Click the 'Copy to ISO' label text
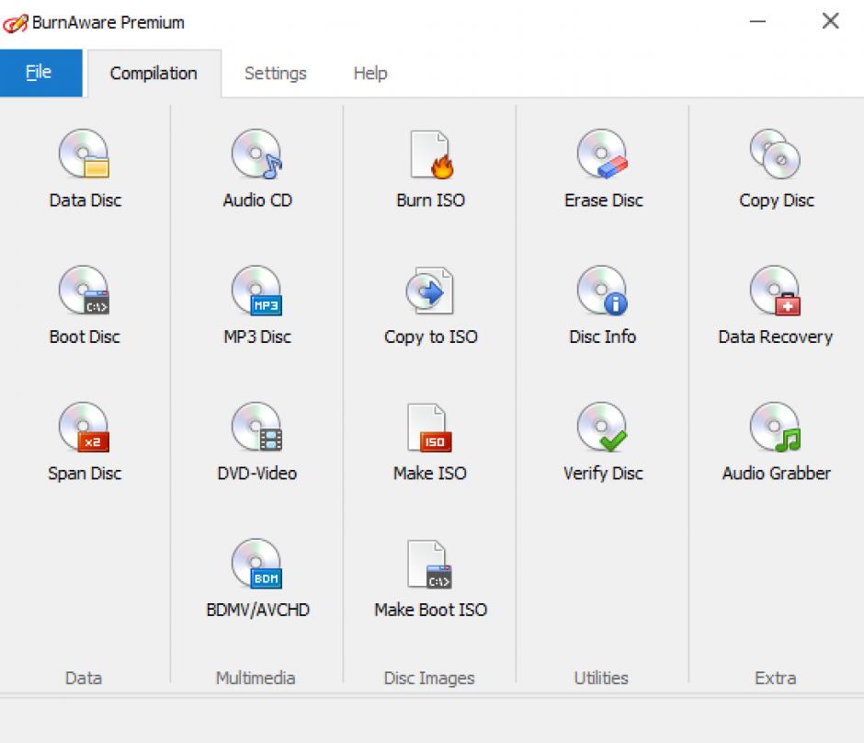Viewport: 864px width, 743px height. coord(430,337)
